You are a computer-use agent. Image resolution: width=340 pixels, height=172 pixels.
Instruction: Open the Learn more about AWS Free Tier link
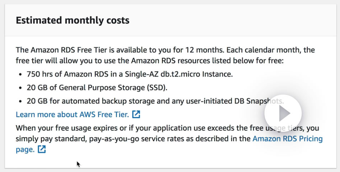(72, 115)
